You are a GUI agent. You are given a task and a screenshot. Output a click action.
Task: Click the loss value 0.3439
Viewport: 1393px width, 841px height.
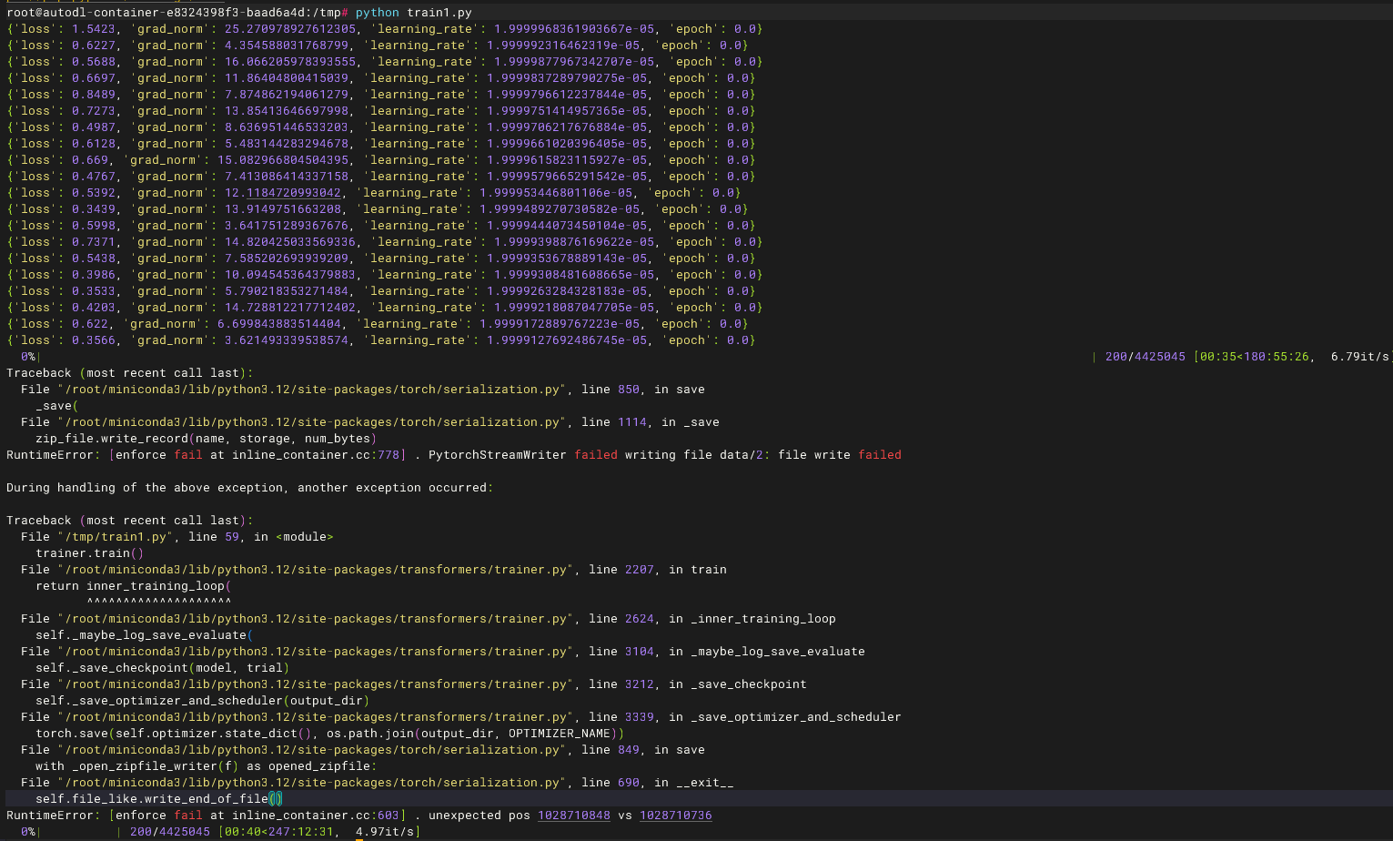pyautogui.click(x=94, y=209)
